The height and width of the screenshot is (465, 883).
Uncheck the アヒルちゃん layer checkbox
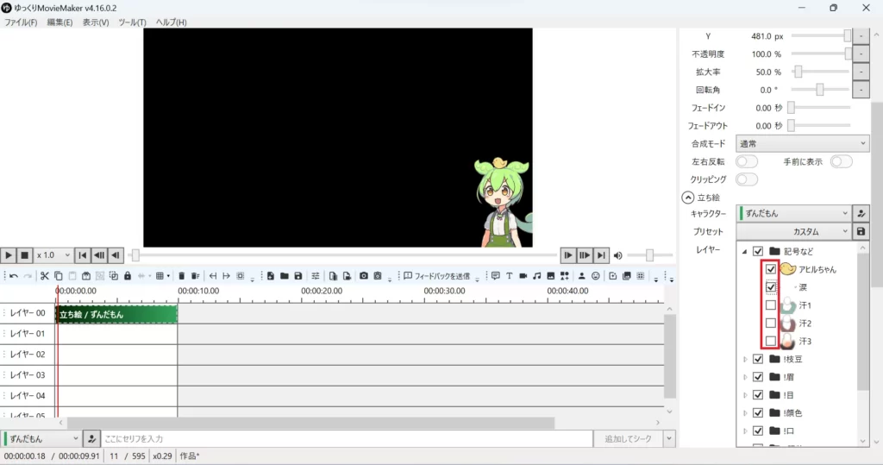(770, 269)
